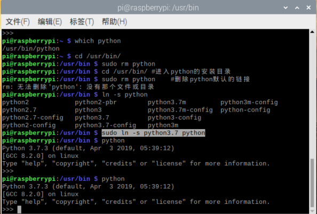This screenshot has width=317, height=214.
Task: Click the window title 'pi@raspberrypi: /usr/bin'
Action: 158,7
